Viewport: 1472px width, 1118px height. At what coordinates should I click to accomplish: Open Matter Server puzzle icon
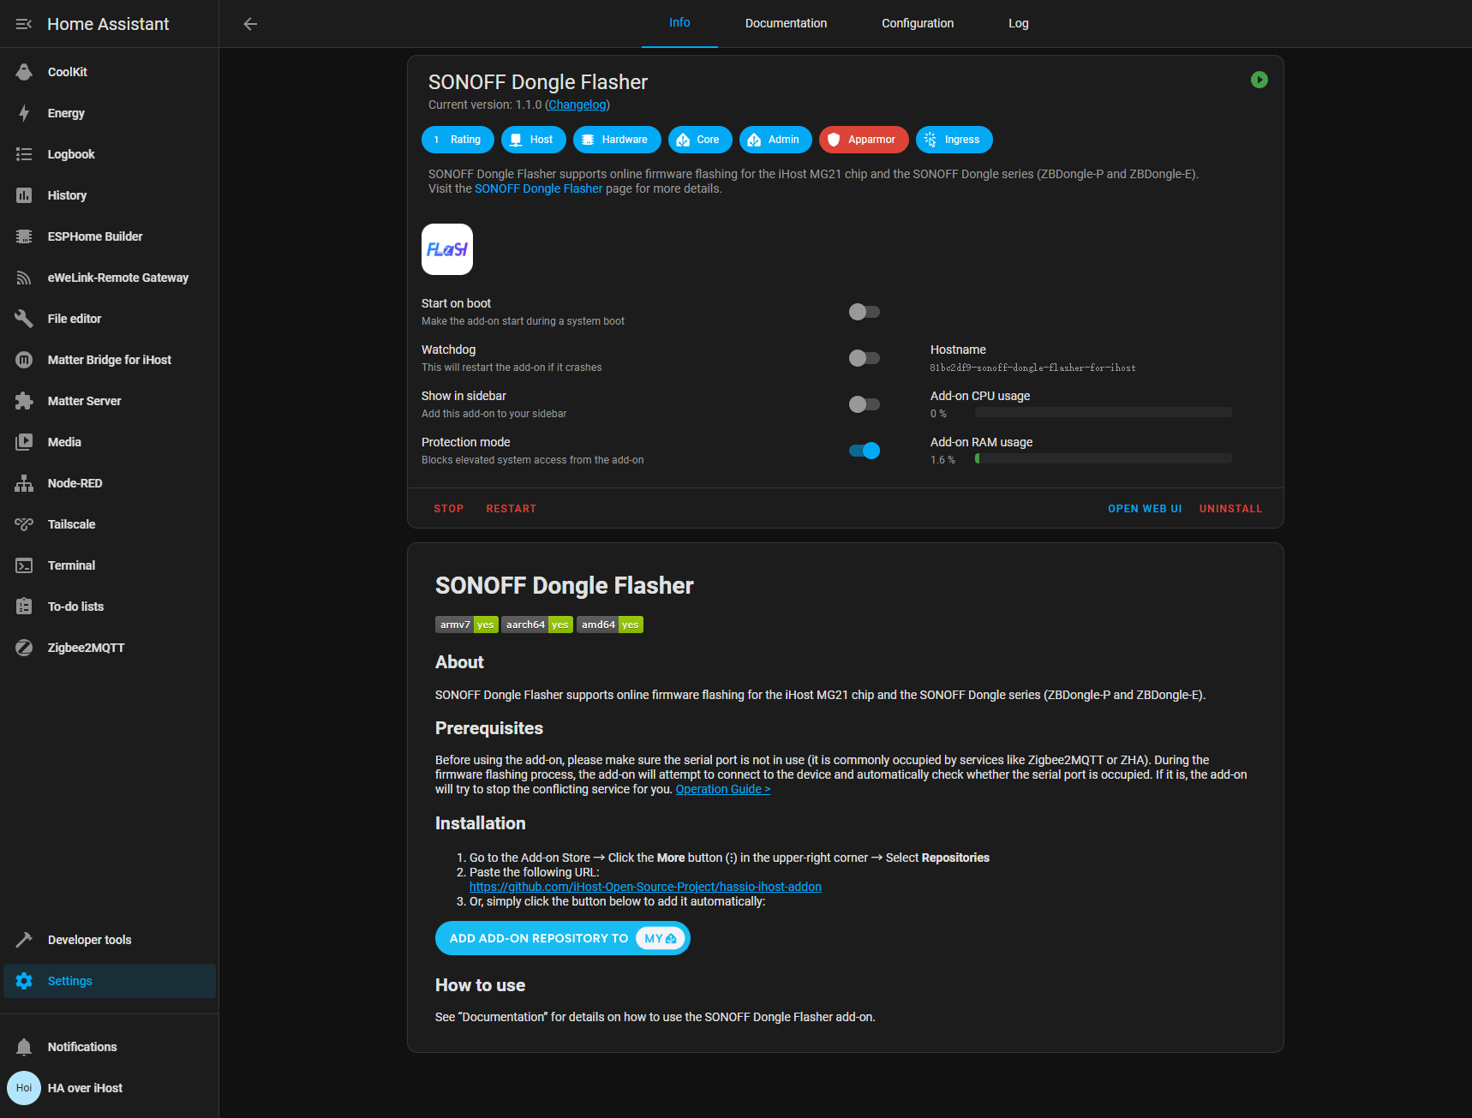(24, 401)
